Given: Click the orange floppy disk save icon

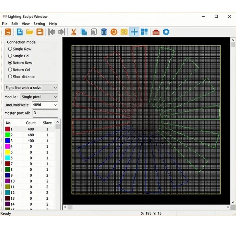Looking at the screenshot, I should pos(40,32).
